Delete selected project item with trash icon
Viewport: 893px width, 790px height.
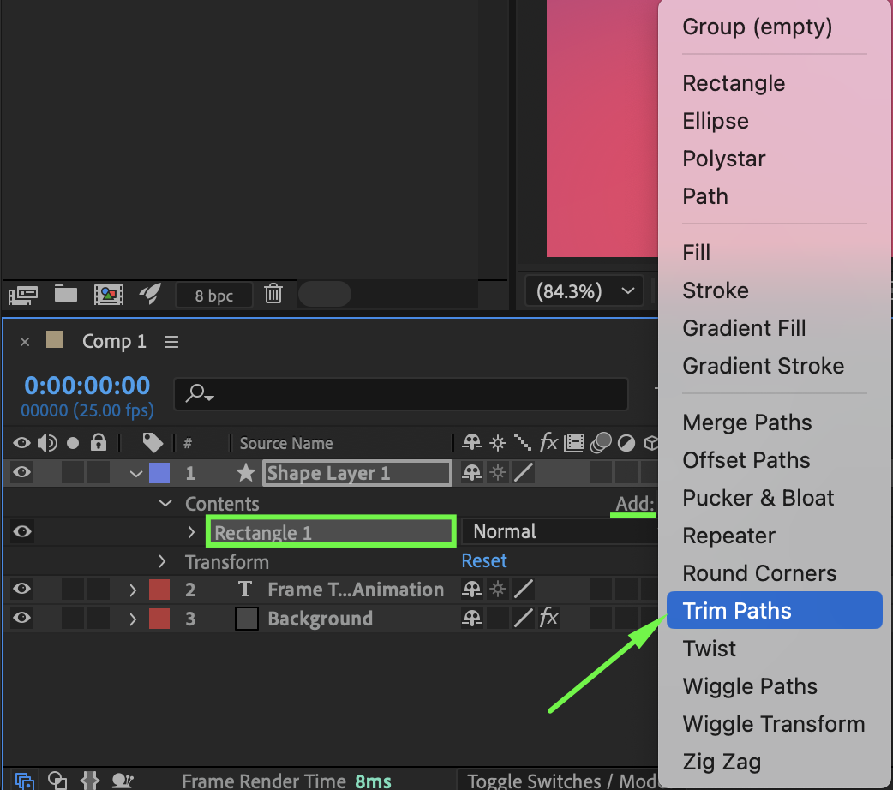pyautogui.click(x=273, y=295)
